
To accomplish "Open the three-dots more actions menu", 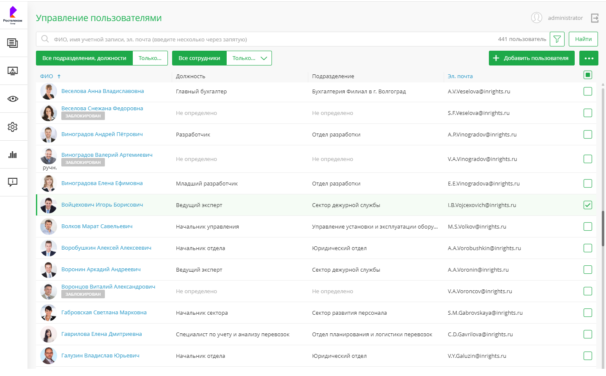I will pyautogui.click(x=589, y=58).
